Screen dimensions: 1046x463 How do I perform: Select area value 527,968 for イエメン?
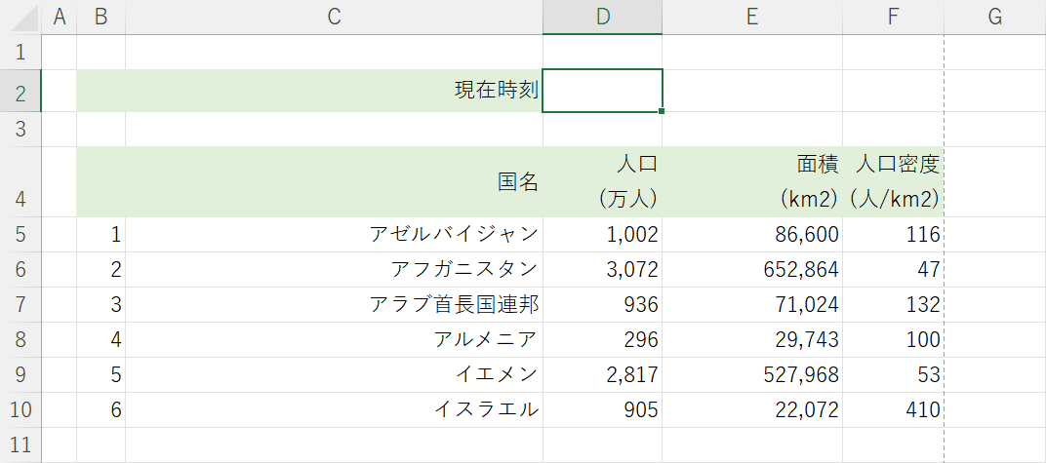752,374
